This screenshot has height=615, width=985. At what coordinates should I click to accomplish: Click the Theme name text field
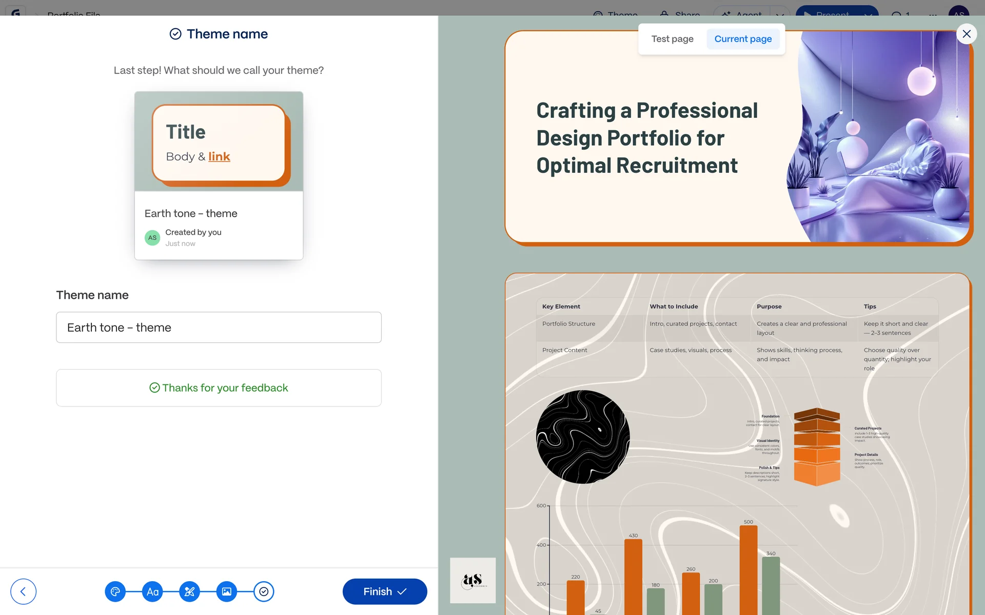click(219, 327)
